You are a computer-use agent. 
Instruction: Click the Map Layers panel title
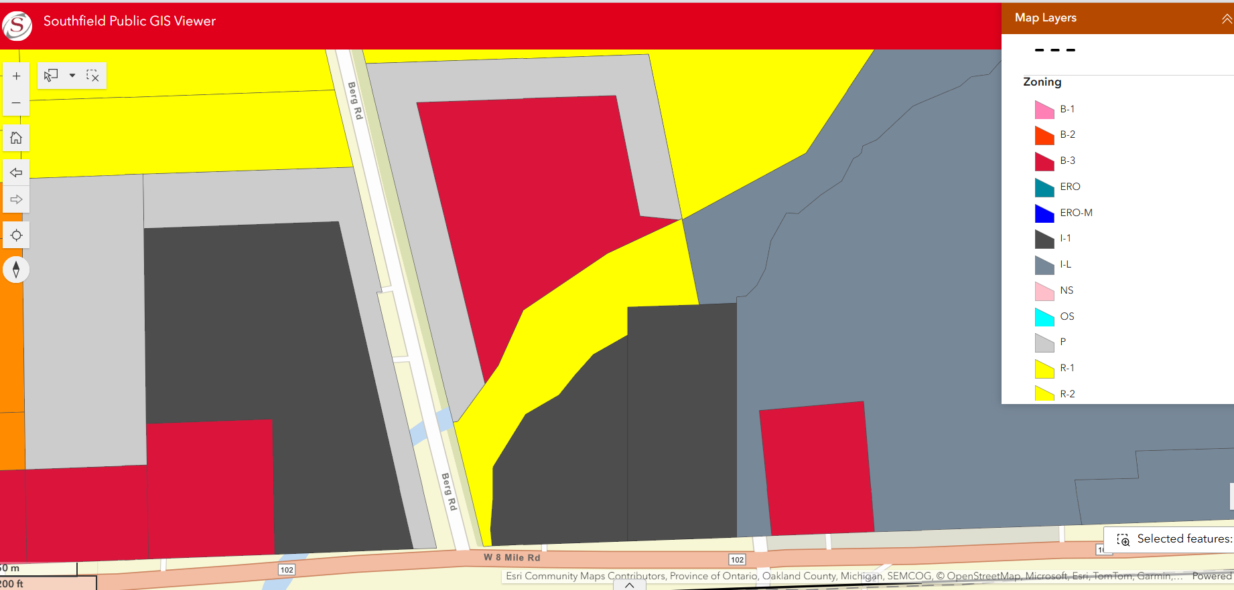point(1045,18)
